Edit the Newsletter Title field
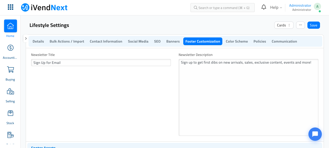 point(101,63)
